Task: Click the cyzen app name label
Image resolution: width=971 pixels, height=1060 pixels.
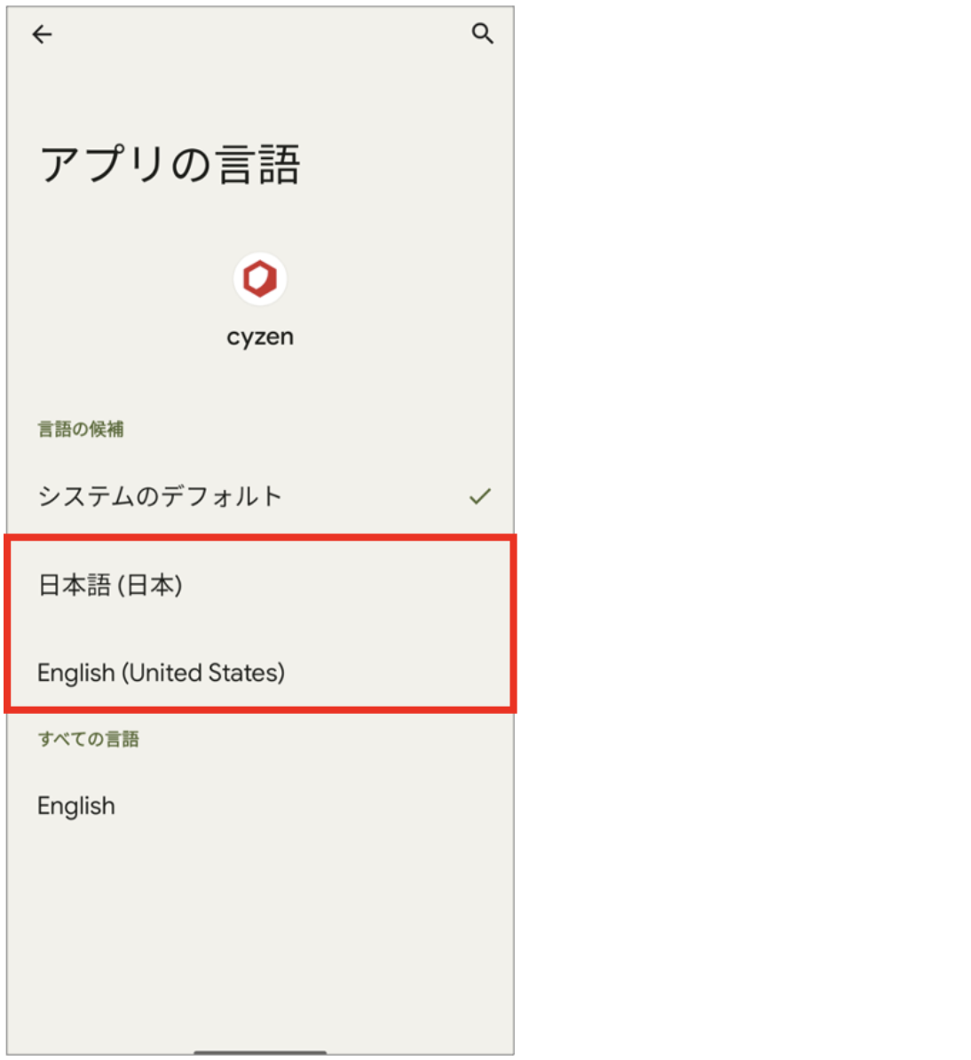Action: pos(260,336)
